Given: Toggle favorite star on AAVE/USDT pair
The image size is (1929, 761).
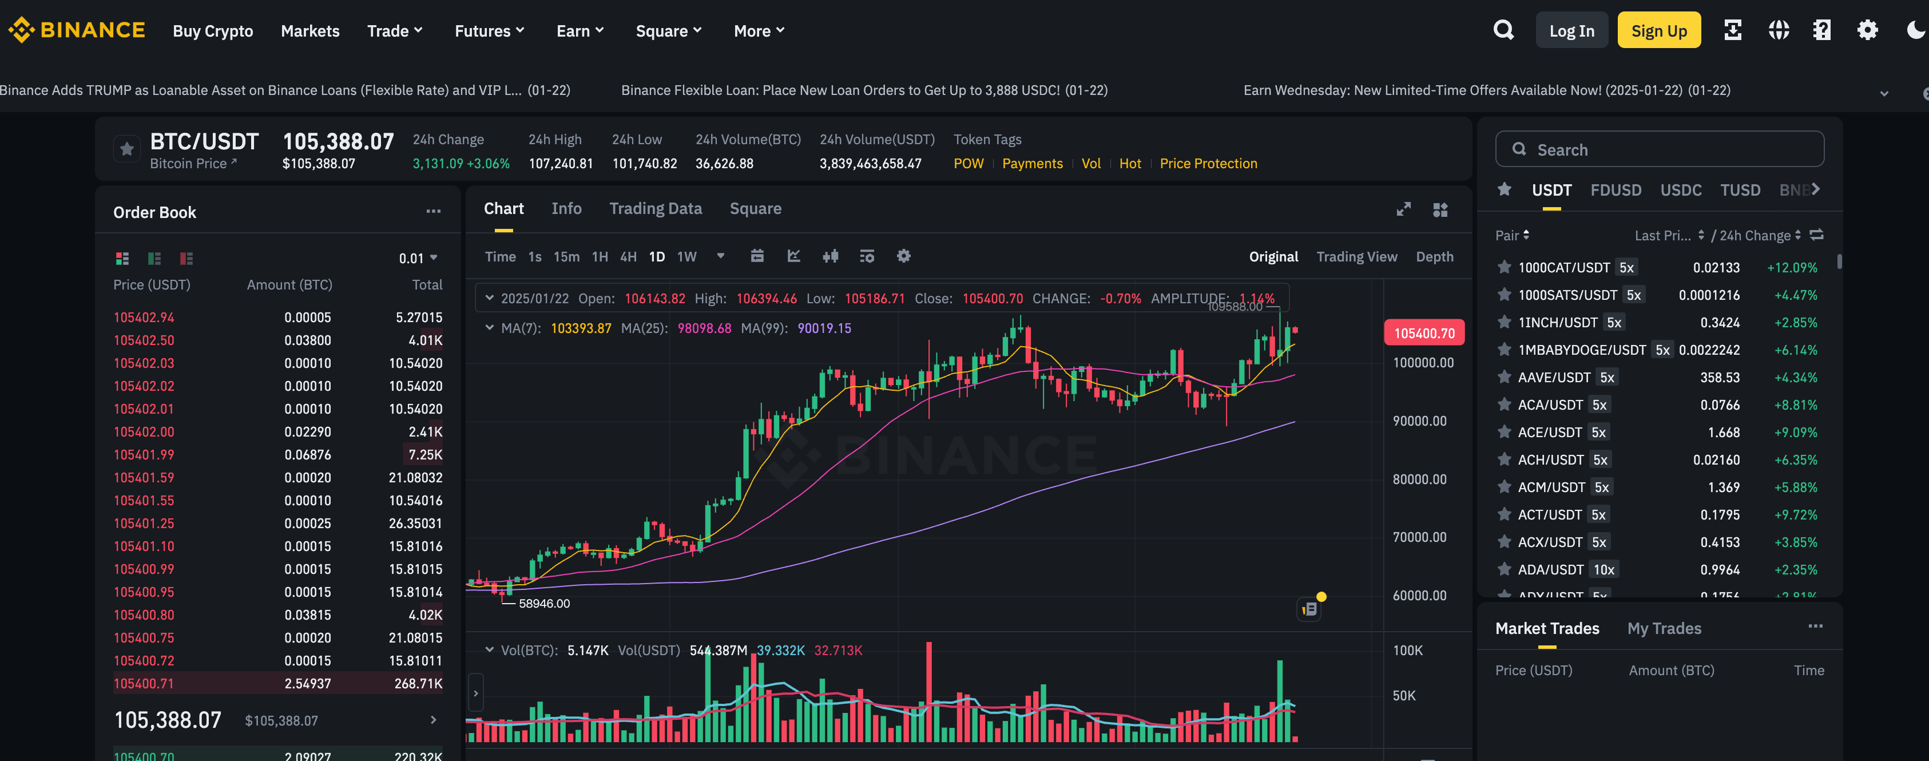Looking at the screenshot, I should point(1505,376).
